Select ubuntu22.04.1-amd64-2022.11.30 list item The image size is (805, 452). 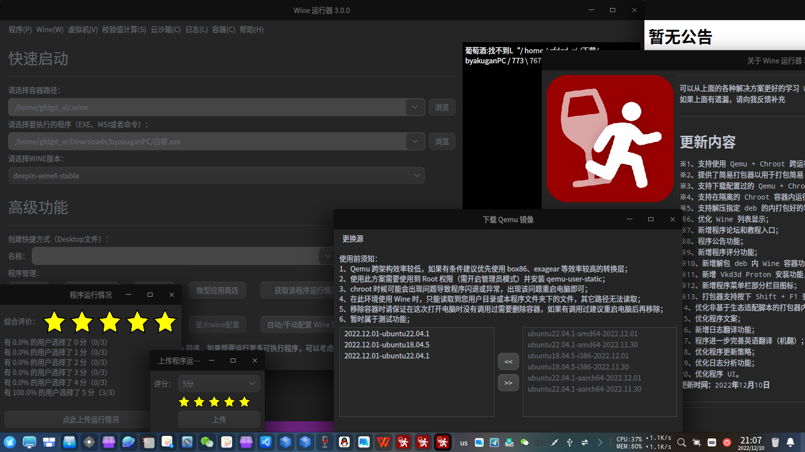tap(599, 344)
